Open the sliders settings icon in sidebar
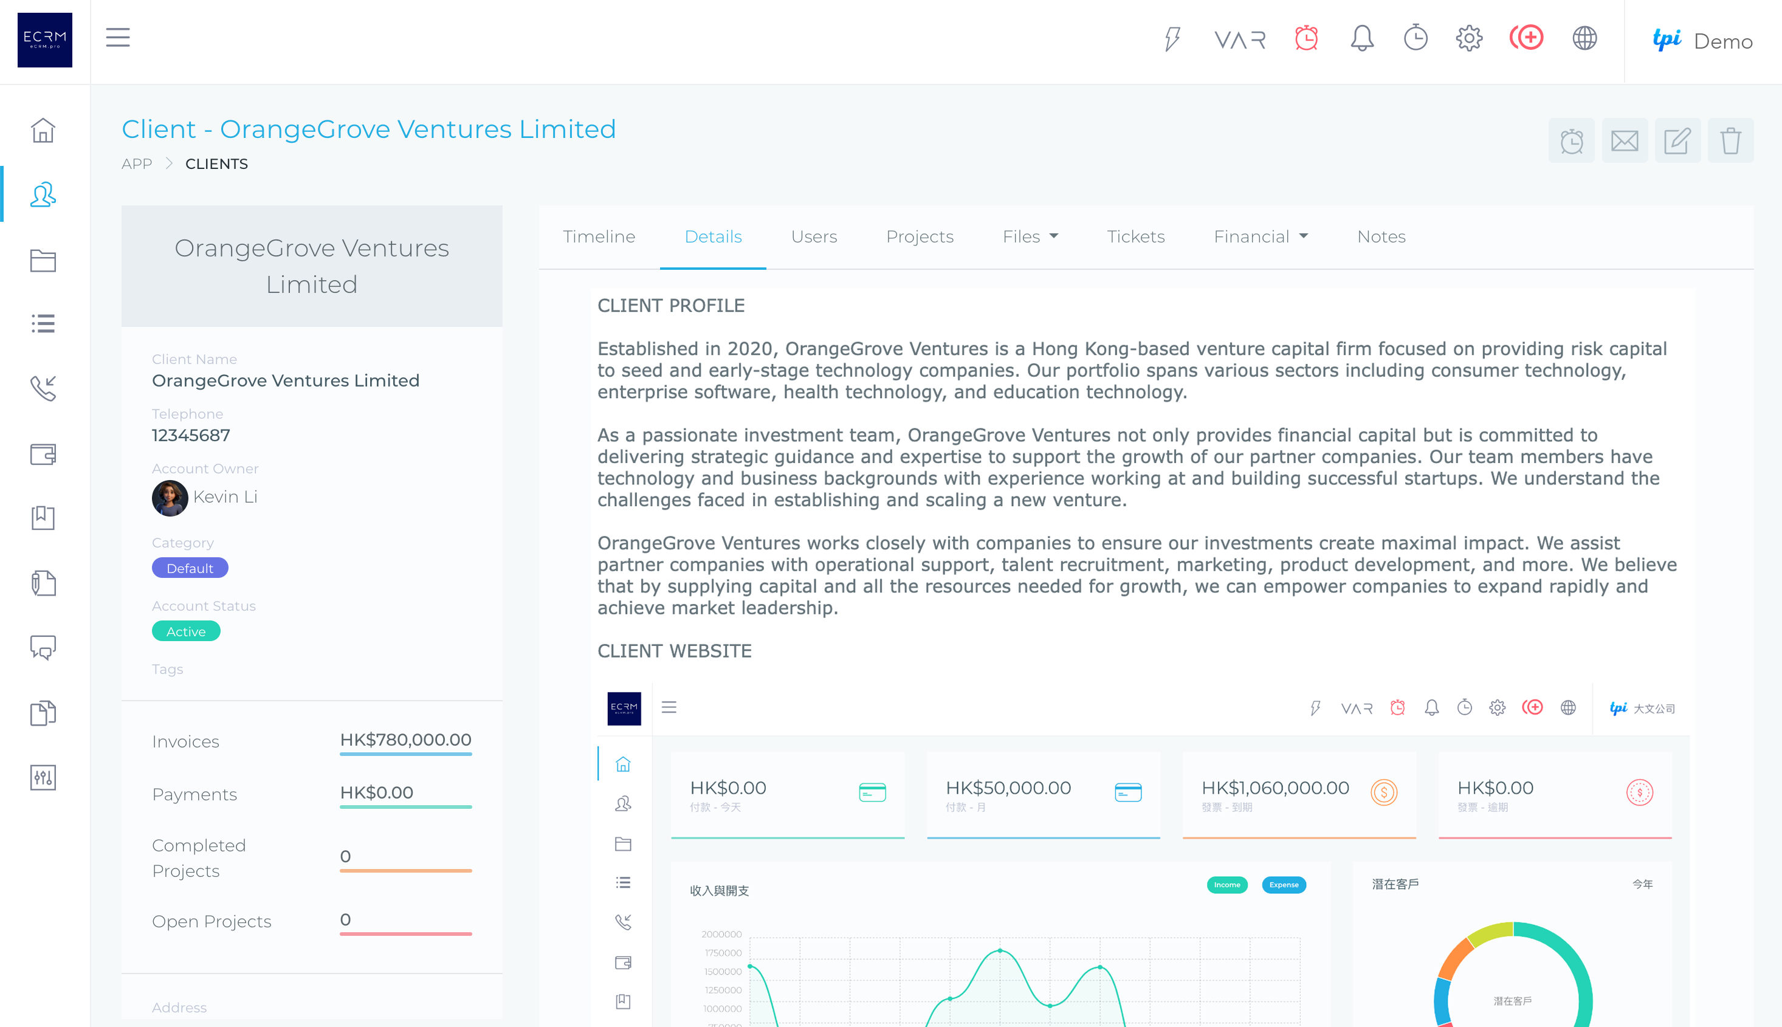This screenshot has width=1782, height=1027. click(43, 777)
